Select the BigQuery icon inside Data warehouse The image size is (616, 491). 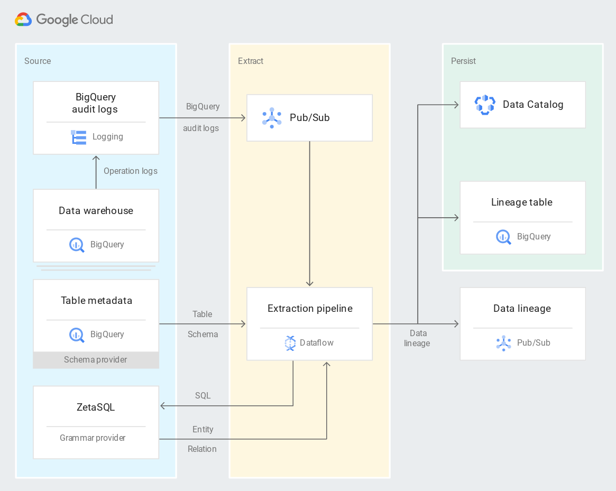[76, 245]
